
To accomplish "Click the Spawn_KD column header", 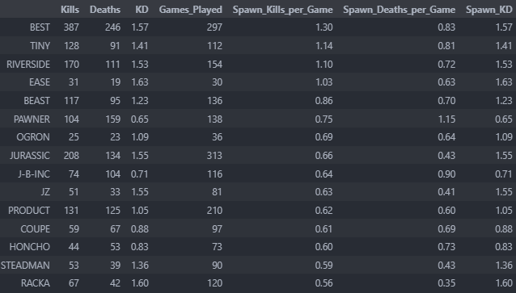I will (x=489, y=10).
